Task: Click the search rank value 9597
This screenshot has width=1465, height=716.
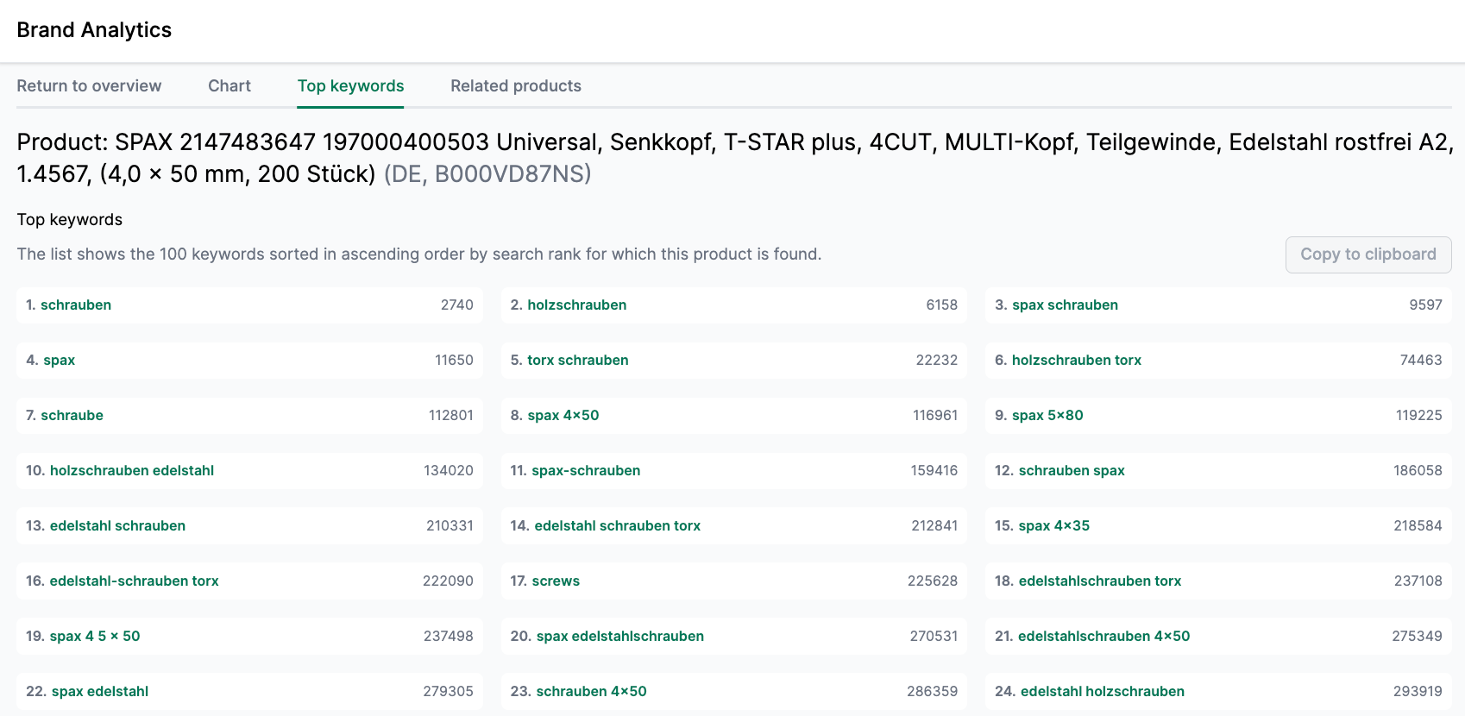Action: 1426,305
